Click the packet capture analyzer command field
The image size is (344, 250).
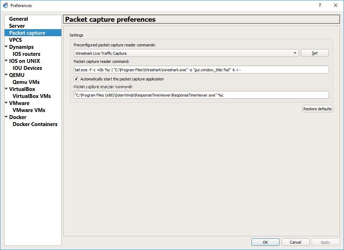[201, 95]
